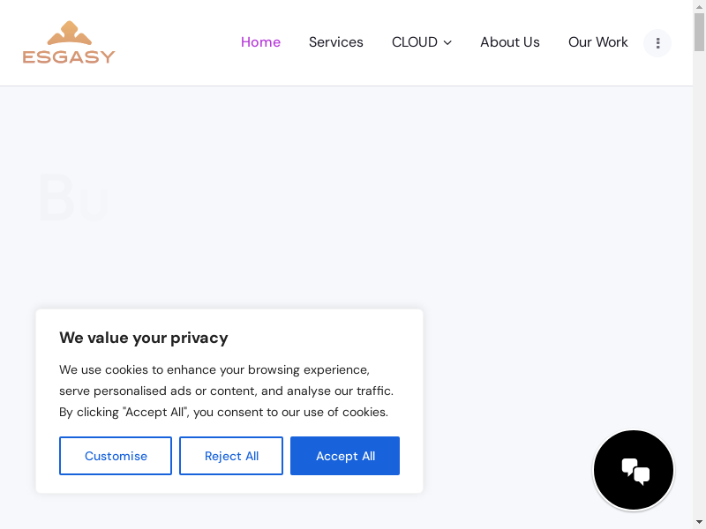Open the live chat bubble widget
The height and width of the screenshot is (529, 706).
634,470
